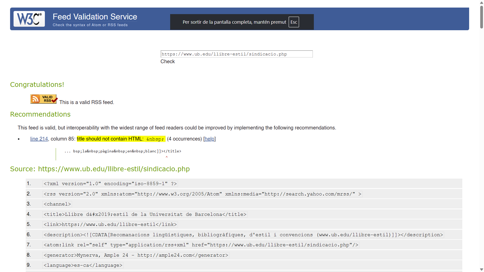Select source line 9 language element

point(83,265)
